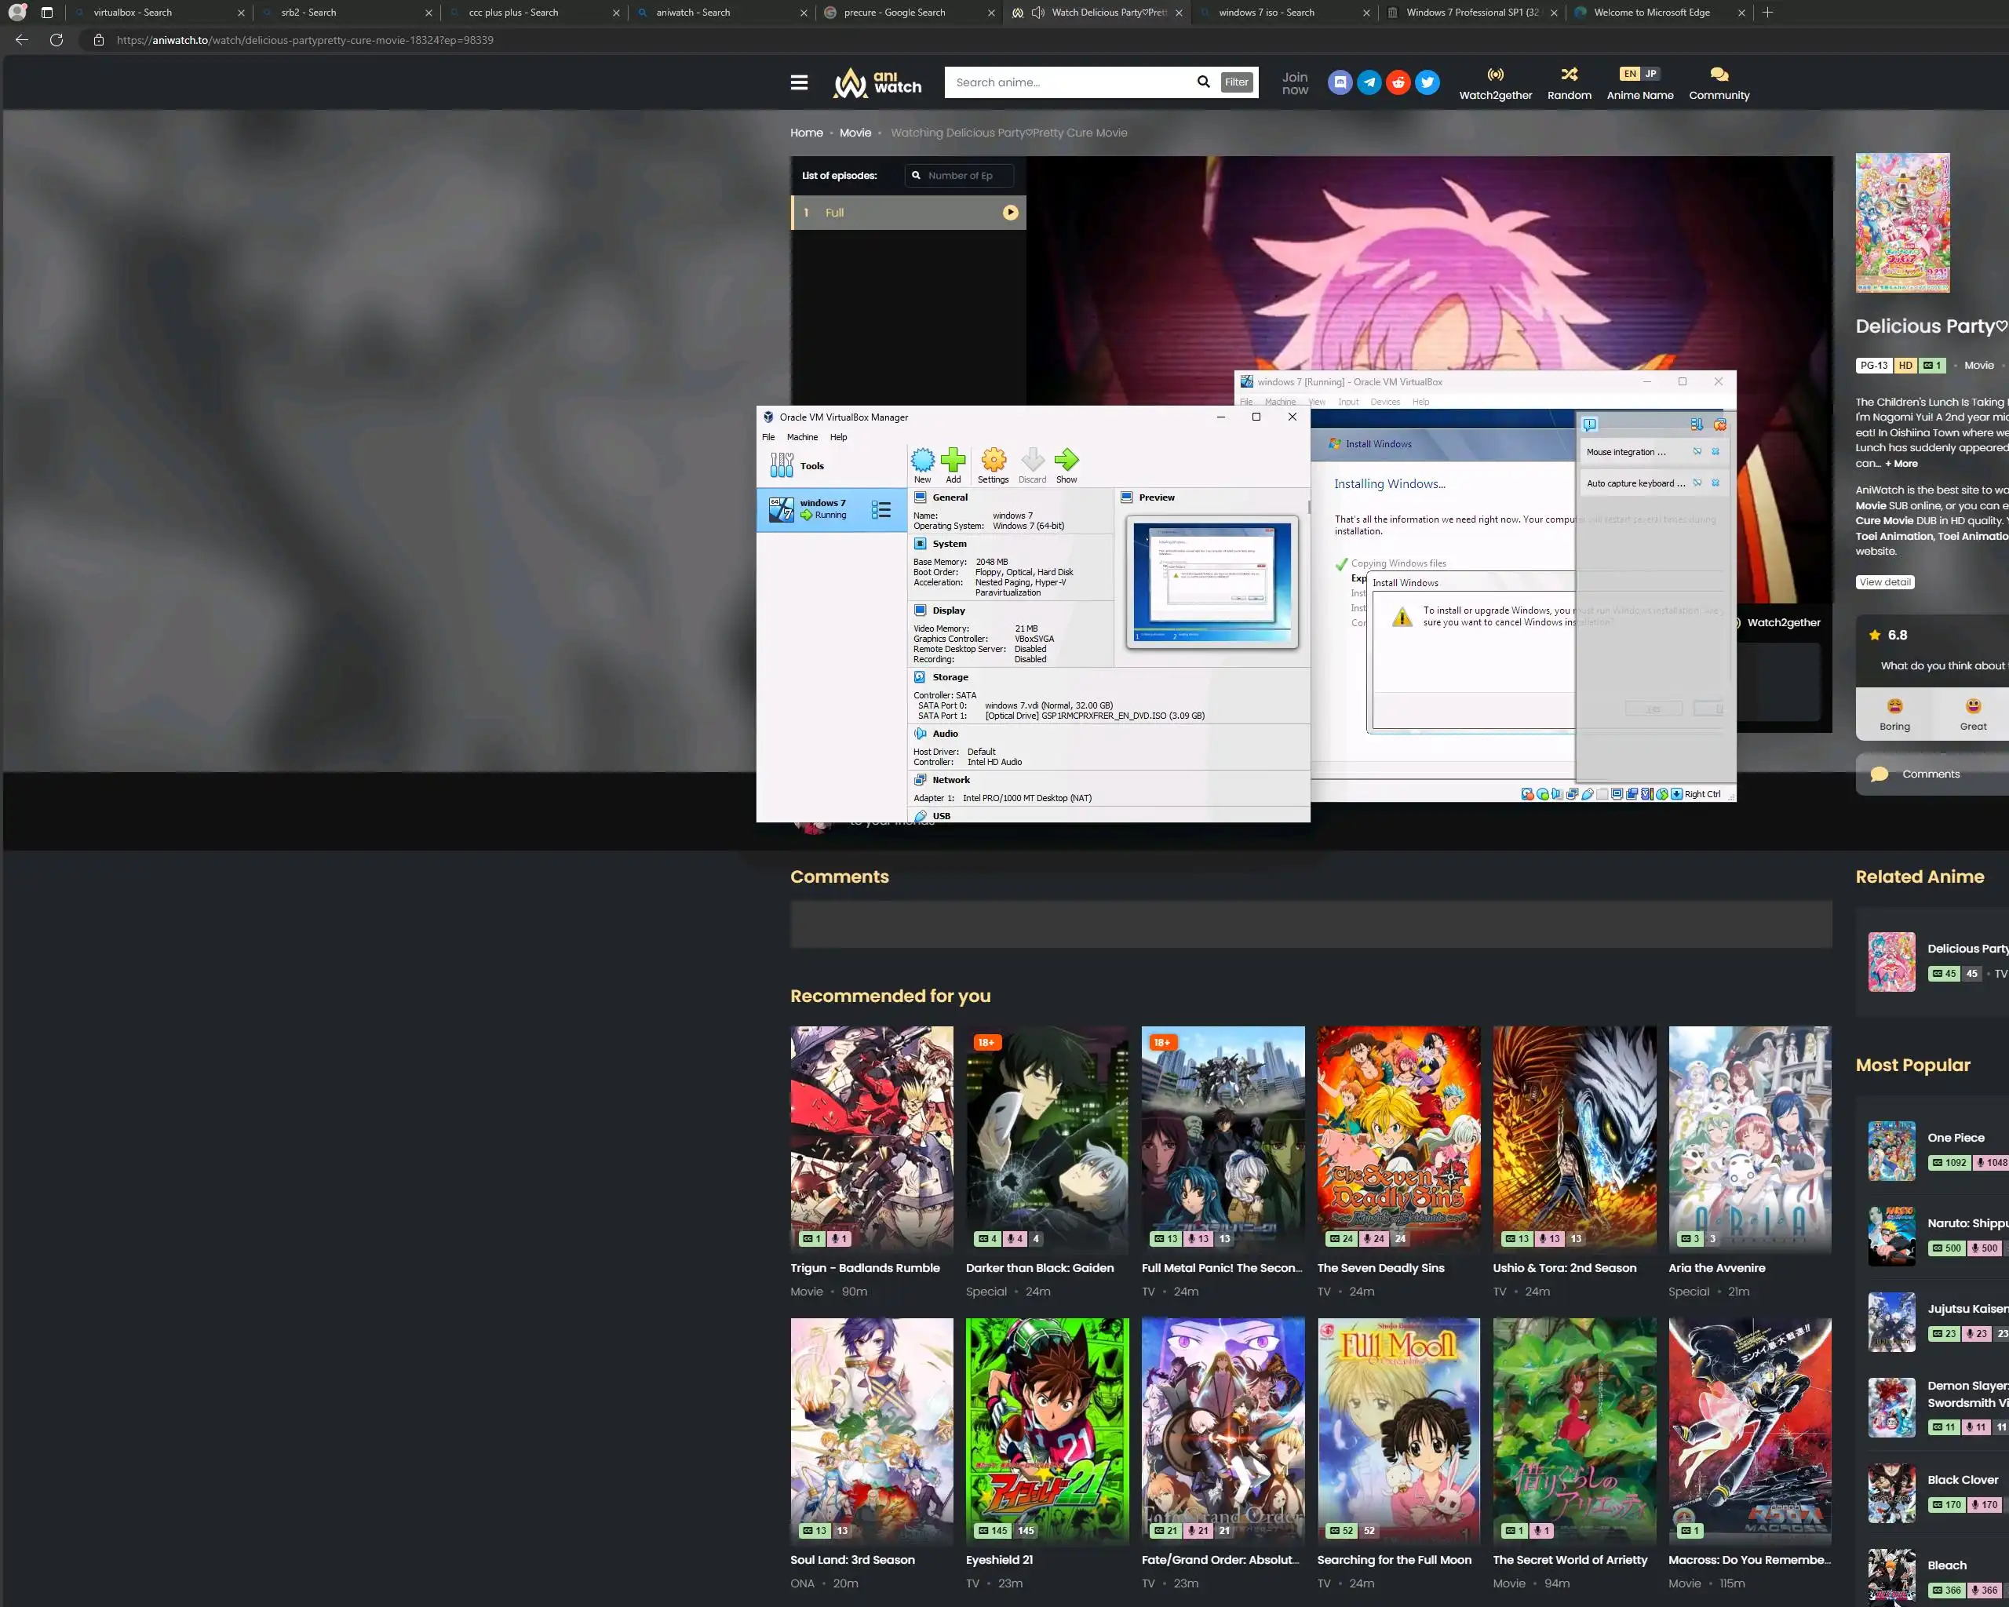Open the search Filter options

tap(1235, 83)
